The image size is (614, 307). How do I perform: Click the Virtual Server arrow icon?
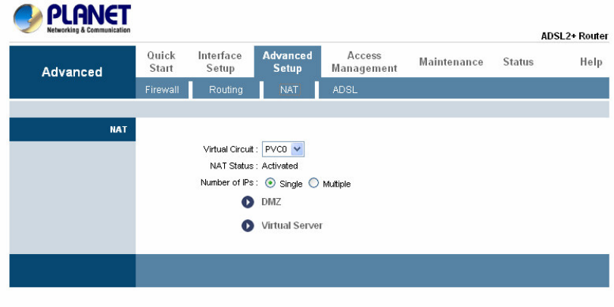(247, 225)
